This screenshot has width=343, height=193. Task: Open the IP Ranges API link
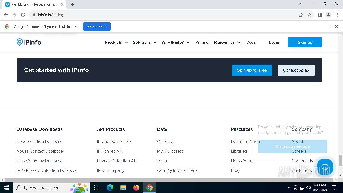110,151
